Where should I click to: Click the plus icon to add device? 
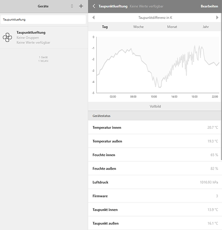tap(81, 6)
